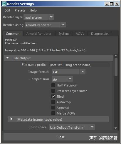Open the Image format exr dropdown

[69, 72]
